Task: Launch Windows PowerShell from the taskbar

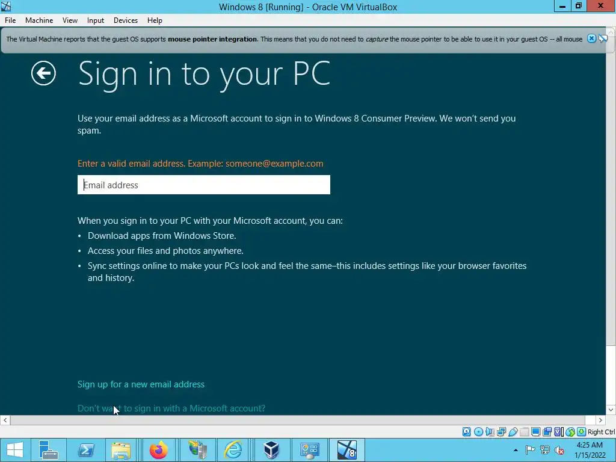Action: click(x=86, y=450)
